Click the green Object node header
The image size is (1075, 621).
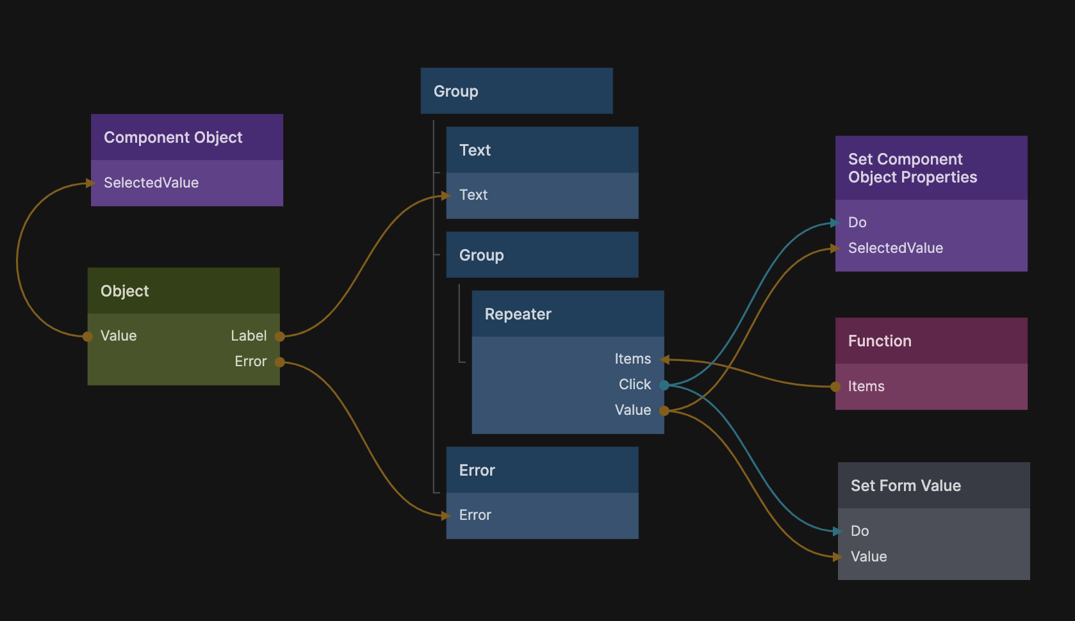[x=183, y=291]
